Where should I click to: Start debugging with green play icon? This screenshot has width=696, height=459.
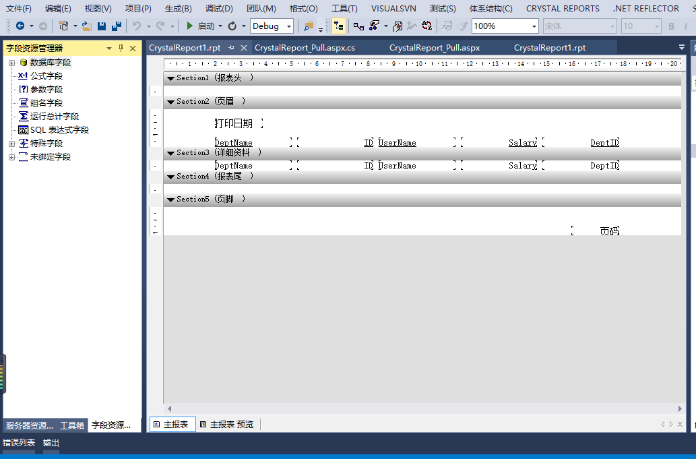coord(189,26)
